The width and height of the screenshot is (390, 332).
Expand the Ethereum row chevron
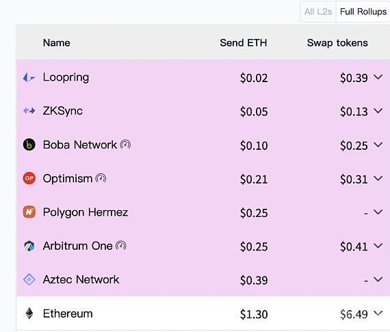pyautogui.click(x=378, y=314)
